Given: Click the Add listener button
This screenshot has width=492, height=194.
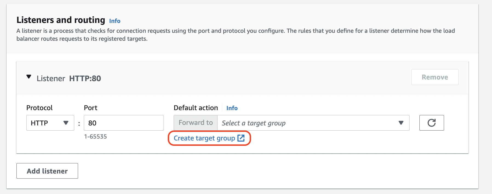Looking at the screenshot, I should (x=47, y=171).
